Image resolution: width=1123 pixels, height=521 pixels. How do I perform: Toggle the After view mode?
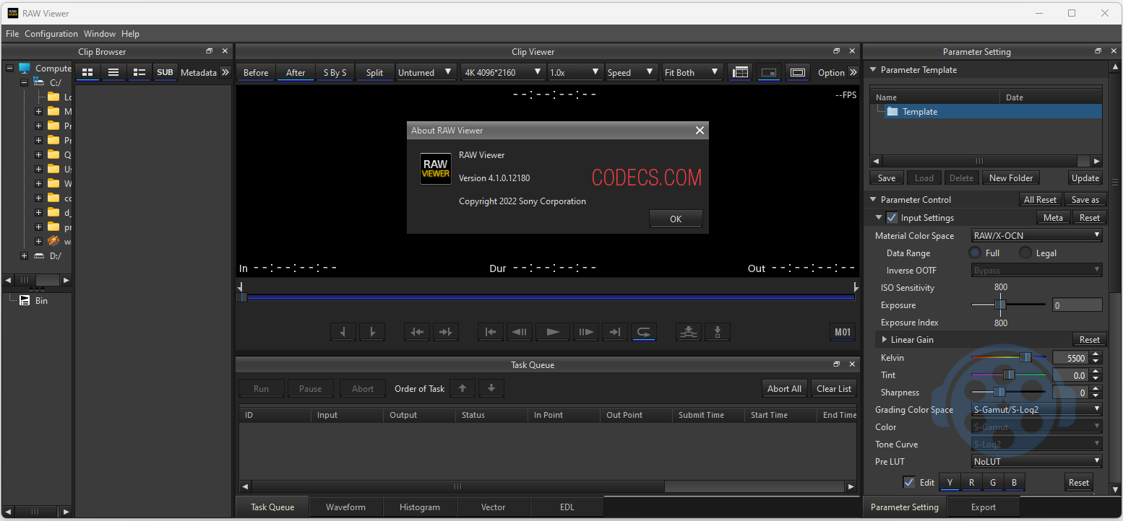tap(296, 72)
